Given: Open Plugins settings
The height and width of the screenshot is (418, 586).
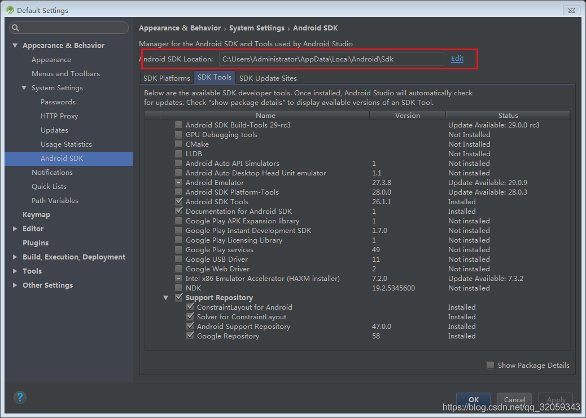Looking at the screenshot, I should pyautogui.click(x=36, y=243).
